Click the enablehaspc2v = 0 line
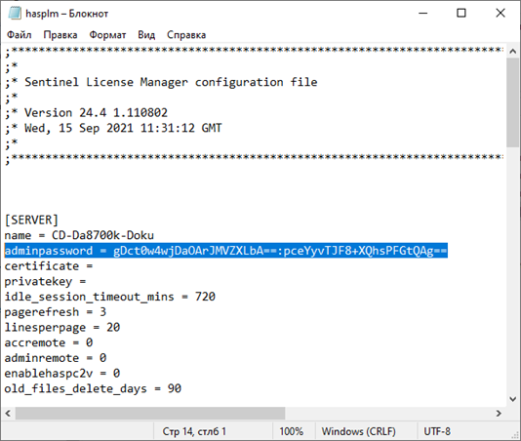Image resolution: width=521 pixels, height=441 pixels. (62, 374)
